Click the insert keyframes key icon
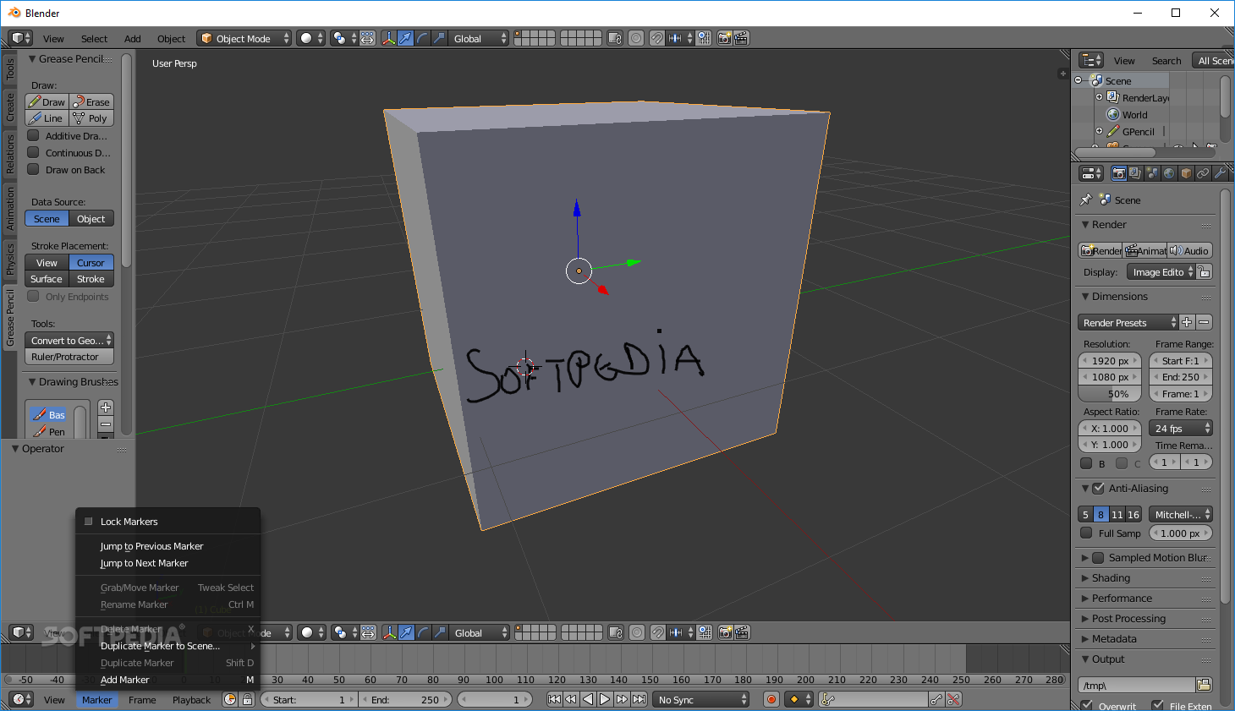 [x=936, y=699]
